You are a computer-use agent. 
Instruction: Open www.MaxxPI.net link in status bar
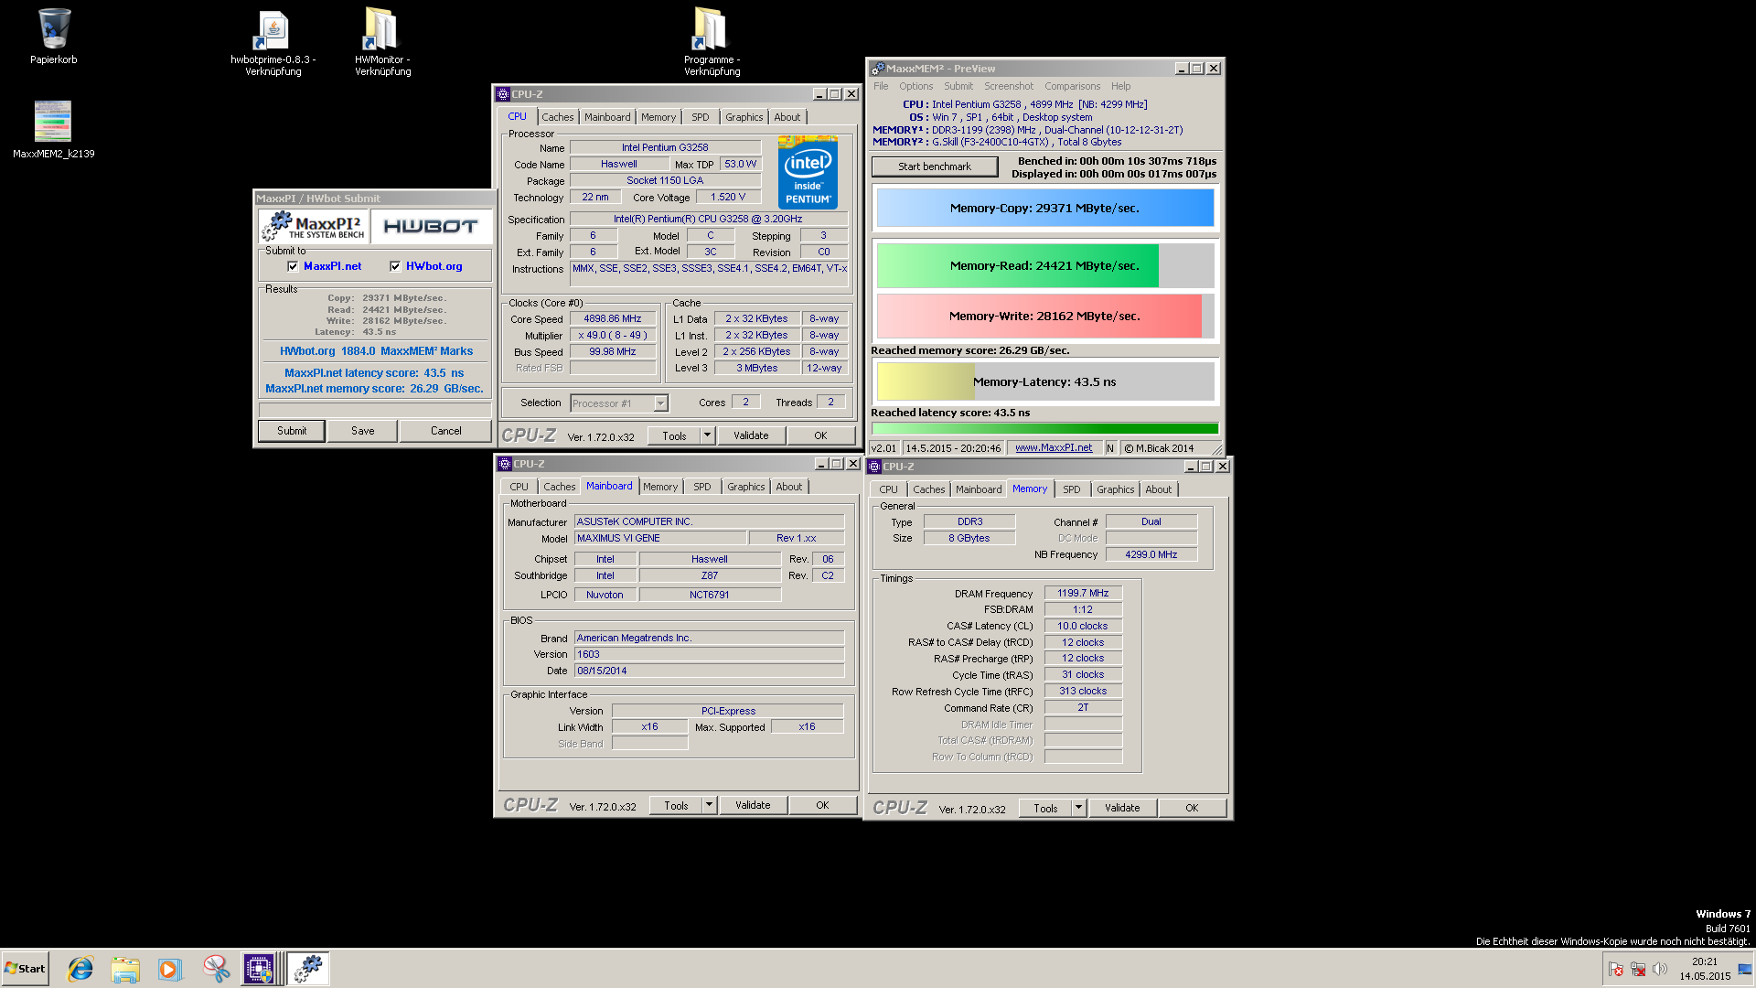[x=1053, y=448]
